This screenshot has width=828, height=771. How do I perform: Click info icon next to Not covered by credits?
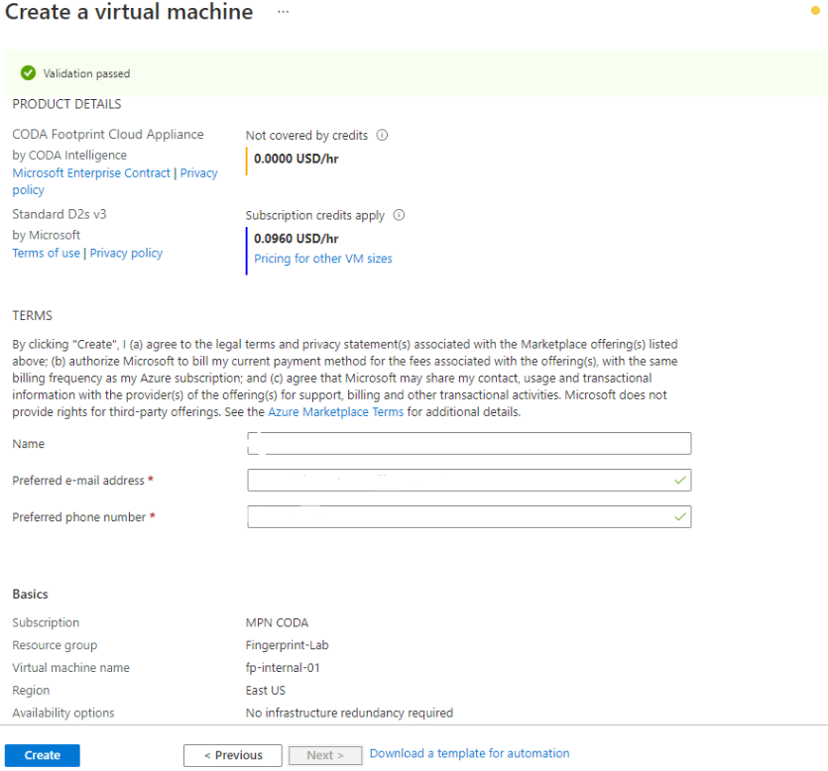click(x=382, y=135)
